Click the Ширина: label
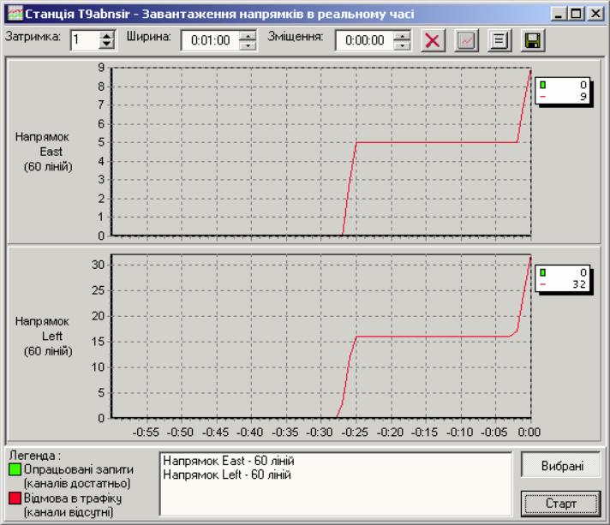Screen dimensions: 610x525 point(148,37)
